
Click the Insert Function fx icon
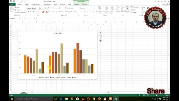[34, 19]
